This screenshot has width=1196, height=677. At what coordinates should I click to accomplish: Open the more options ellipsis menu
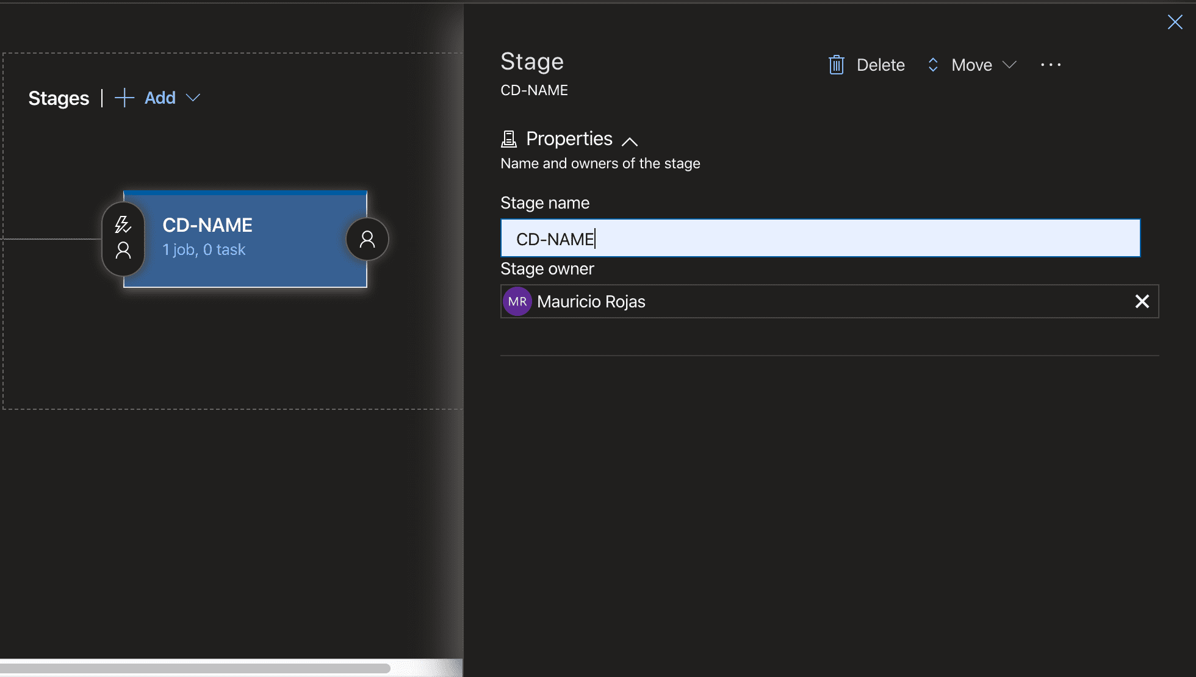pos(1051,65)
